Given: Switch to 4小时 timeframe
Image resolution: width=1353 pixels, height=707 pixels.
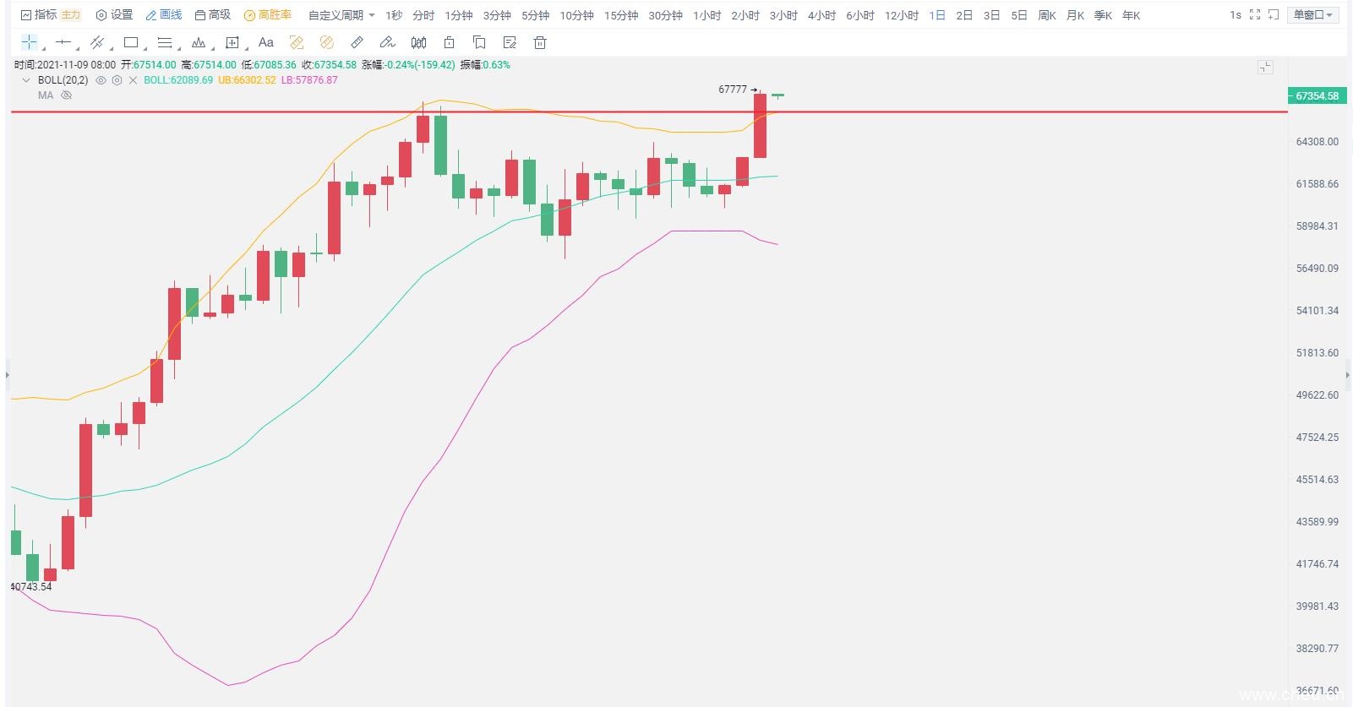Looking at the screenshot, I should [821, 15].
